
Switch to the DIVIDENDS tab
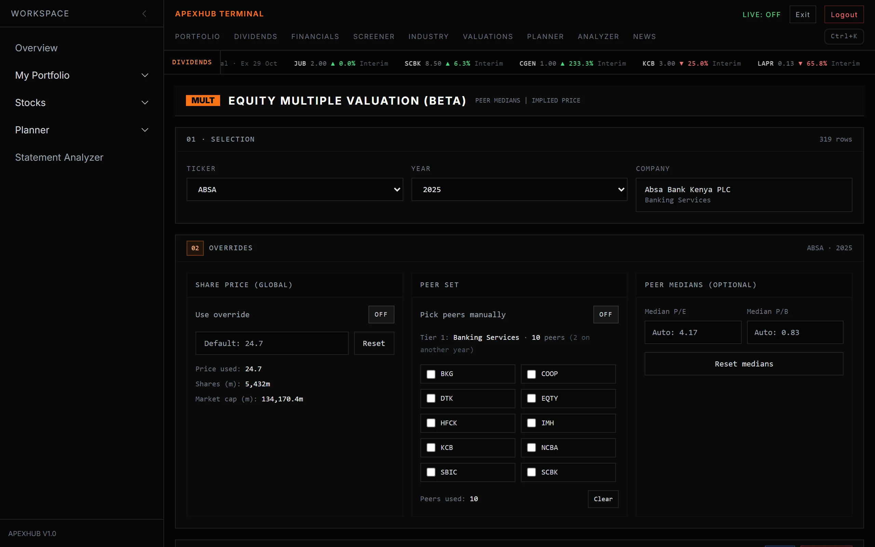pyautogui.click(x=256, y=37)
